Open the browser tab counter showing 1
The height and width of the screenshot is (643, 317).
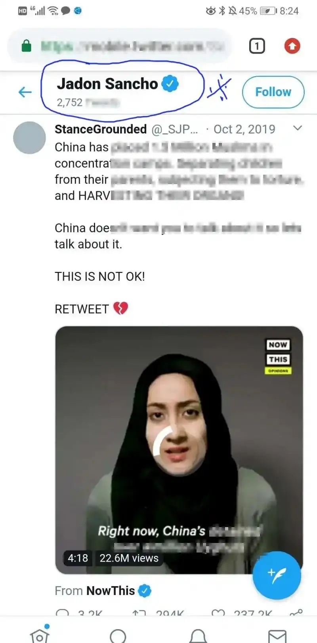pos(257,46)
